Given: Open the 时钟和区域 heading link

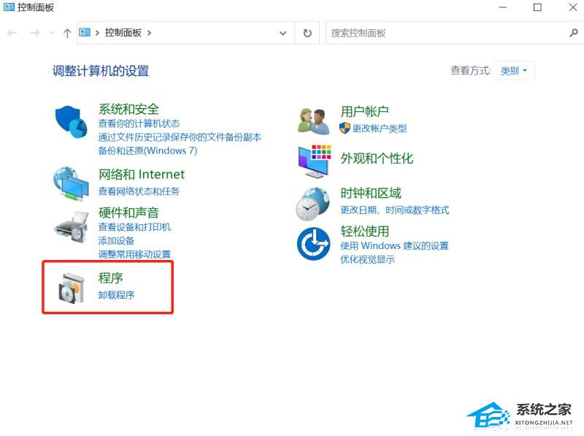Looking at the screenshot, I should [371, 193].
